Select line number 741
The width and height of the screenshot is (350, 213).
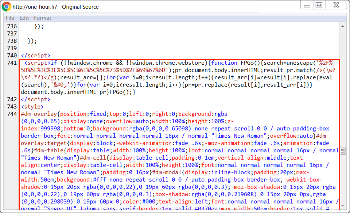tap(12, 63)
